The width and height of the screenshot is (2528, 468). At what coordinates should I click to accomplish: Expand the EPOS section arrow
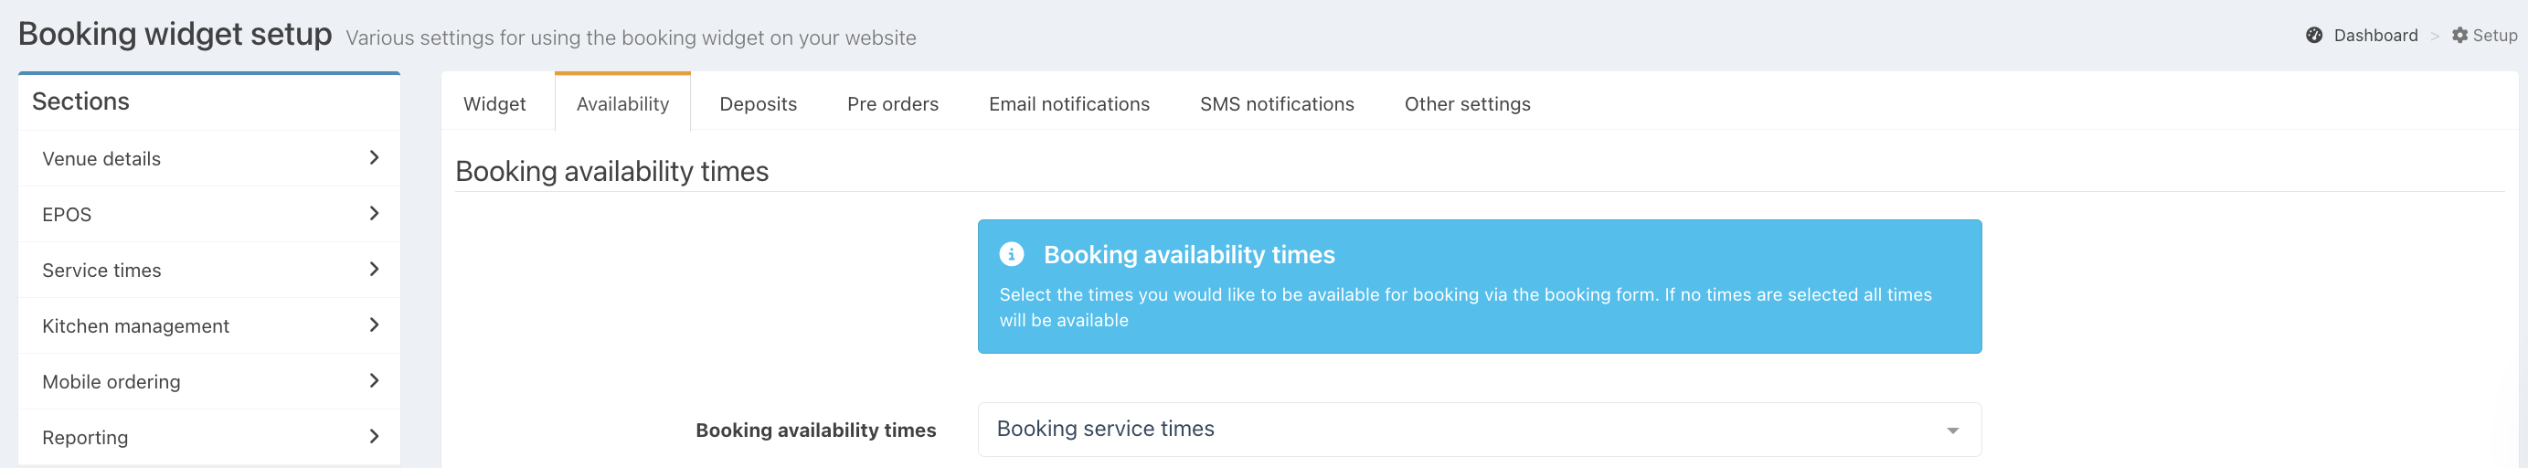pyautogui.click(x=374, y=214)
